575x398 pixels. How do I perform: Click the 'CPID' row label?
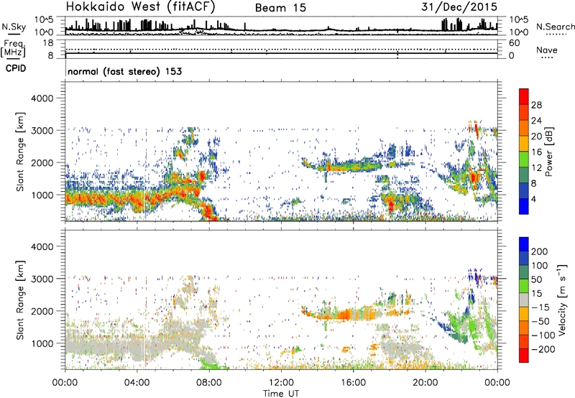pyautogui.click(x=16, y=68)
